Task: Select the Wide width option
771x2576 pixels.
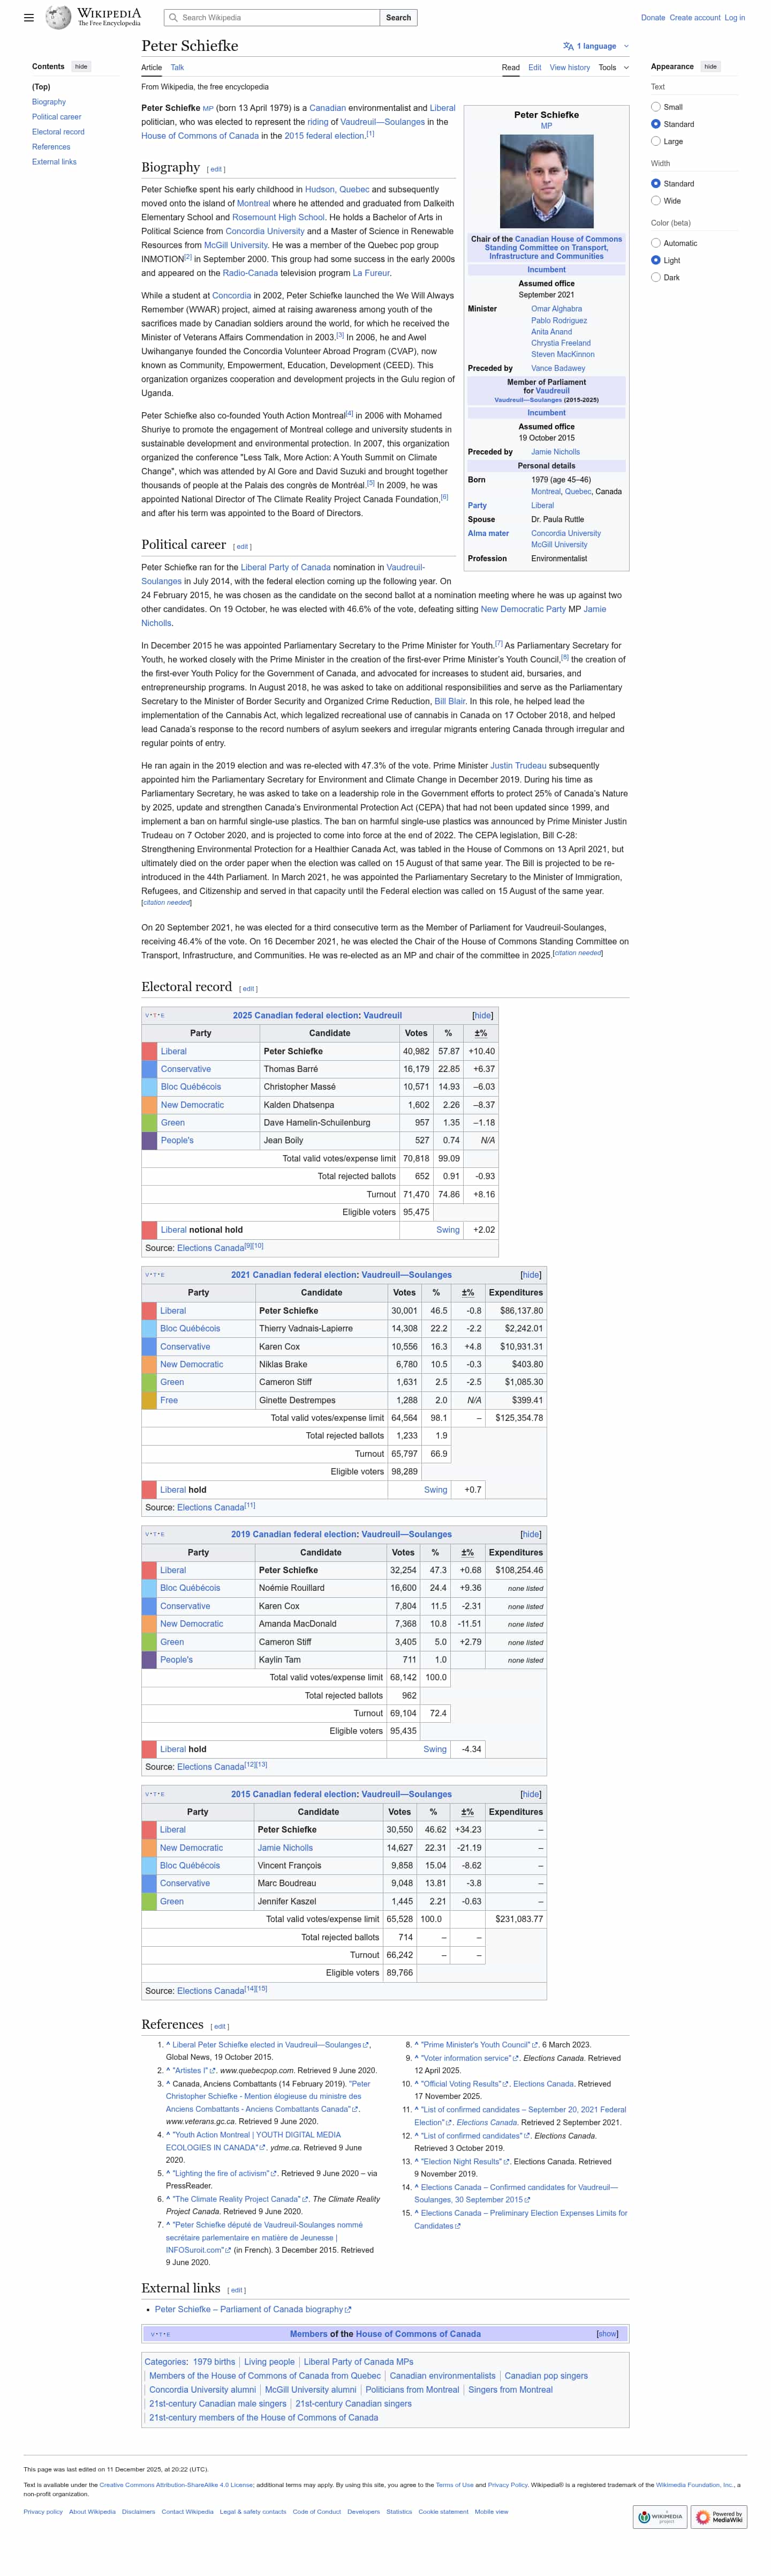Action: (655, 201)
